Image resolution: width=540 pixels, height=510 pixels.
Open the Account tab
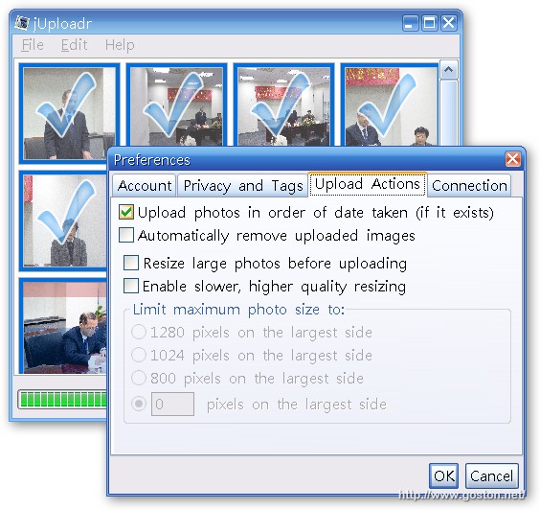(x=145, y=186)
